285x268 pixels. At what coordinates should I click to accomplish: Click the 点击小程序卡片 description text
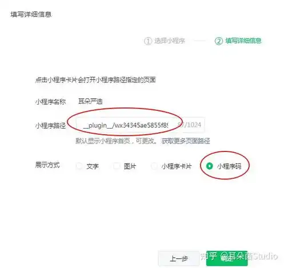[95, 79]
